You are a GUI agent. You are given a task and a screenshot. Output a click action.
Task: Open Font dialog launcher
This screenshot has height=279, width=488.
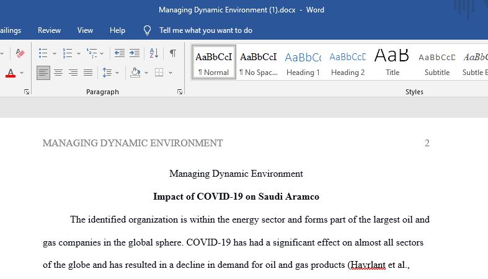pos(27,92)
